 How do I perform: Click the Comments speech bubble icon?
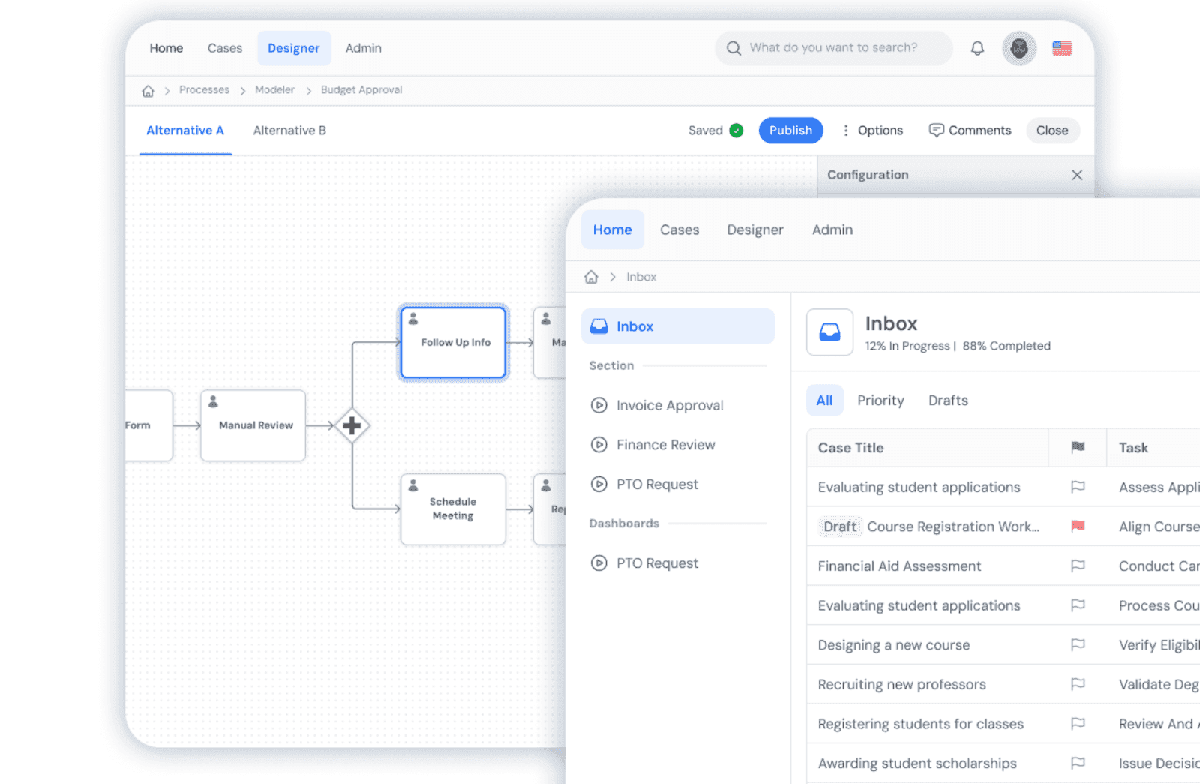(937, 130)
